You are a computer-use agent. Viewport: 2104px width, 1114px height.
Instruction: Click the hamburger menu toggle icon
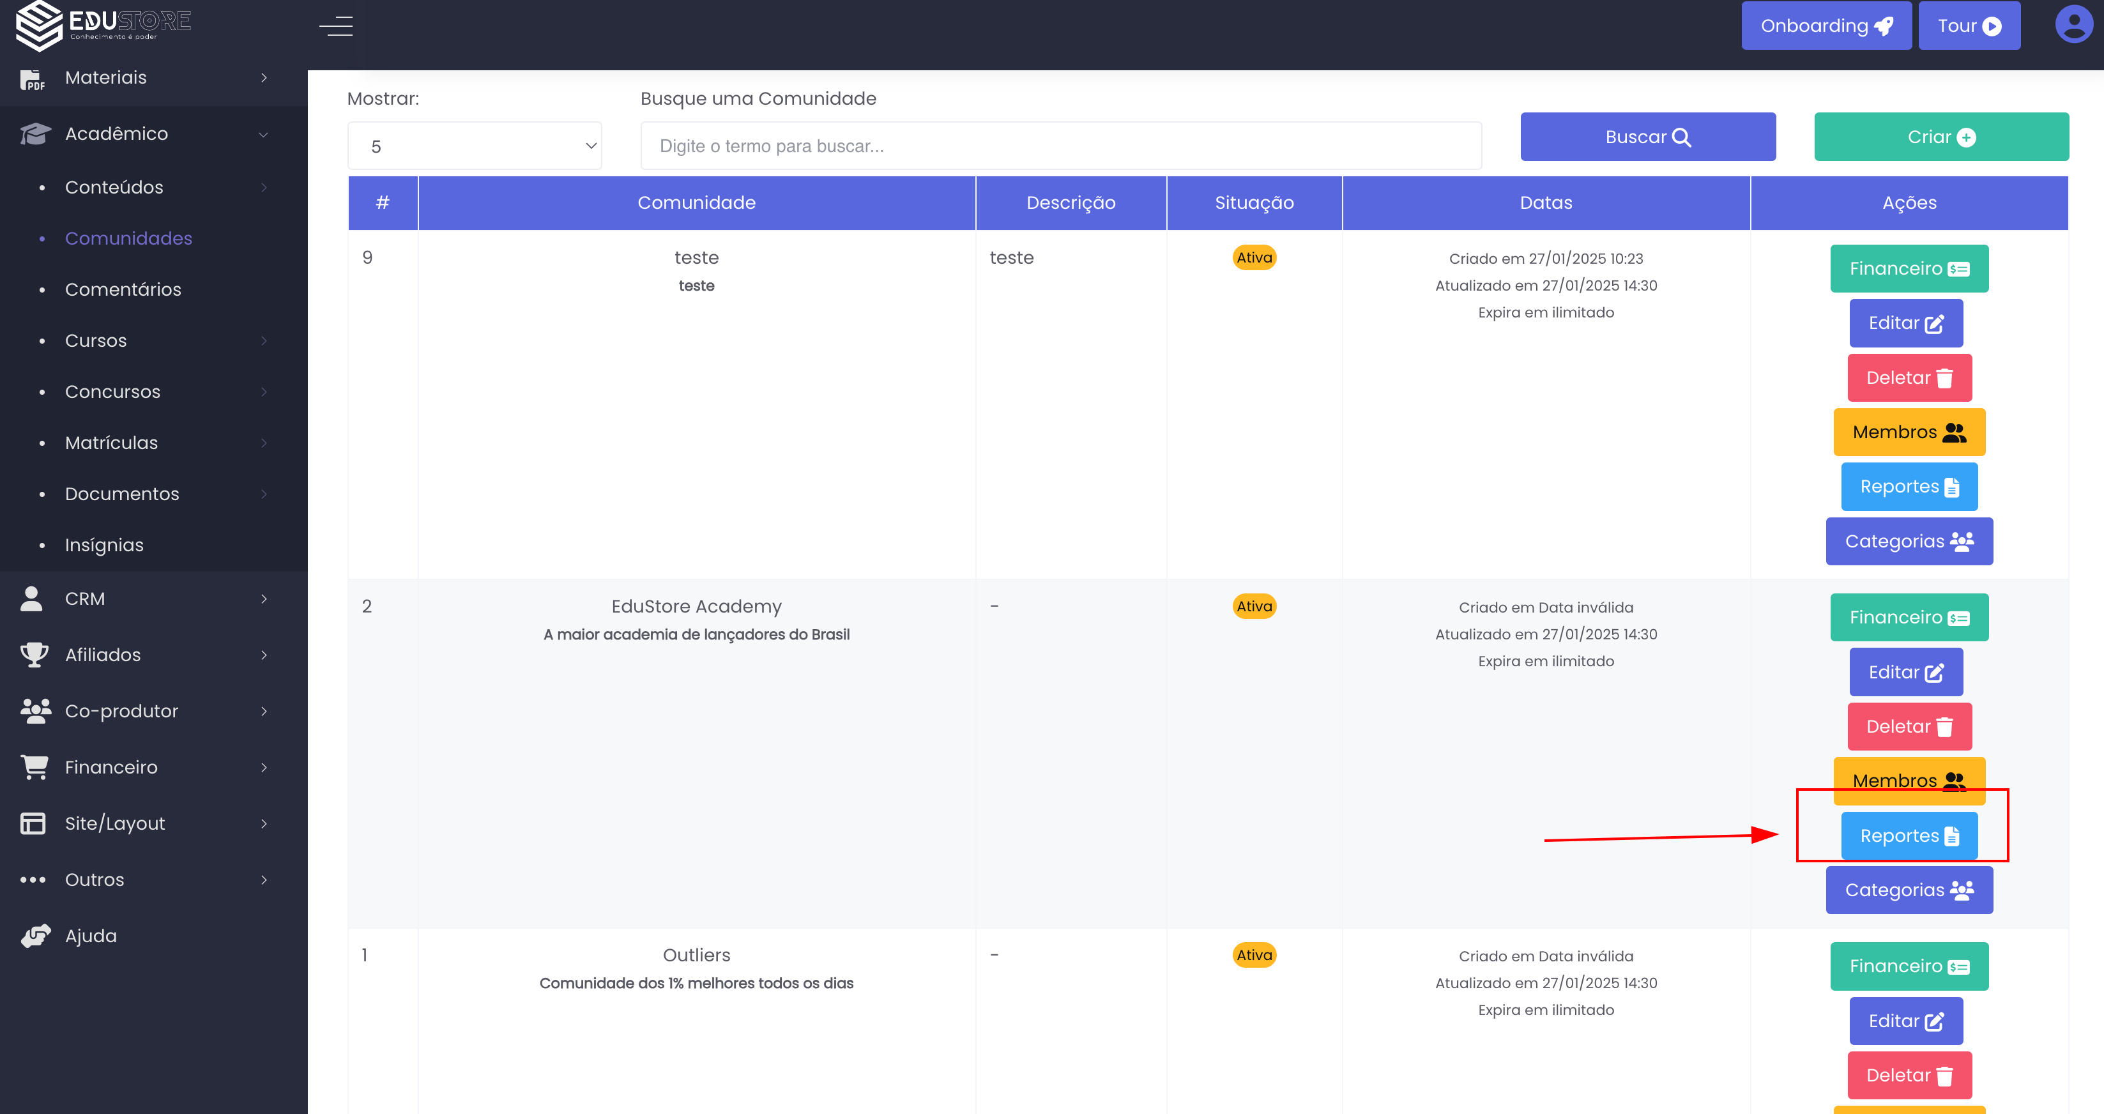click(x=336, y=26)
